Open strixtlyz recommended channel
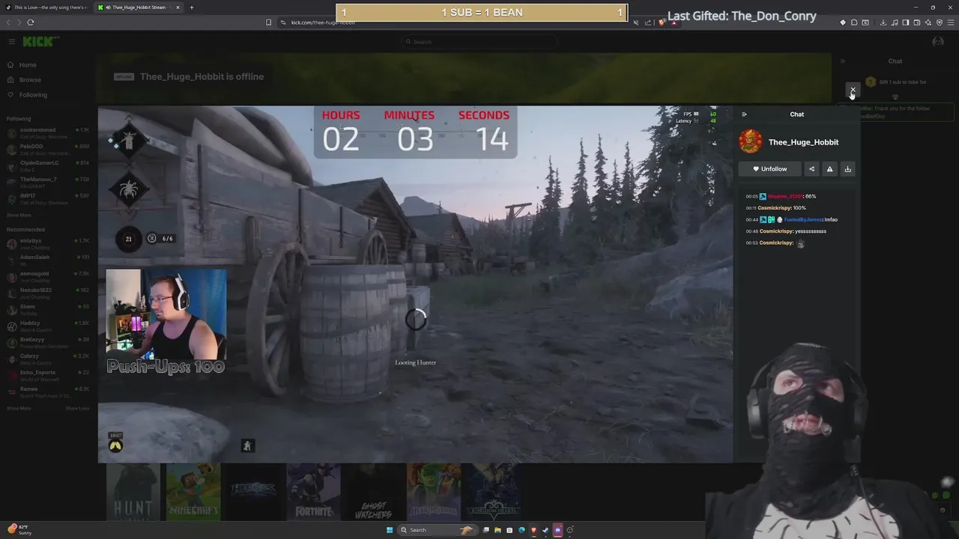Screen dimensions: 959x539 (48, 243)
